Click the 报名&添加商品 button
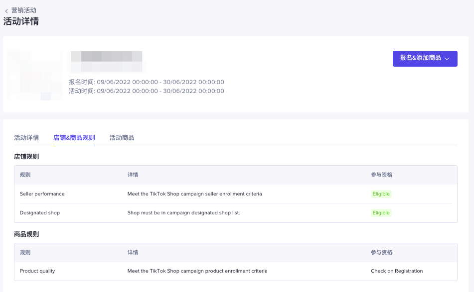 point(420,58)
